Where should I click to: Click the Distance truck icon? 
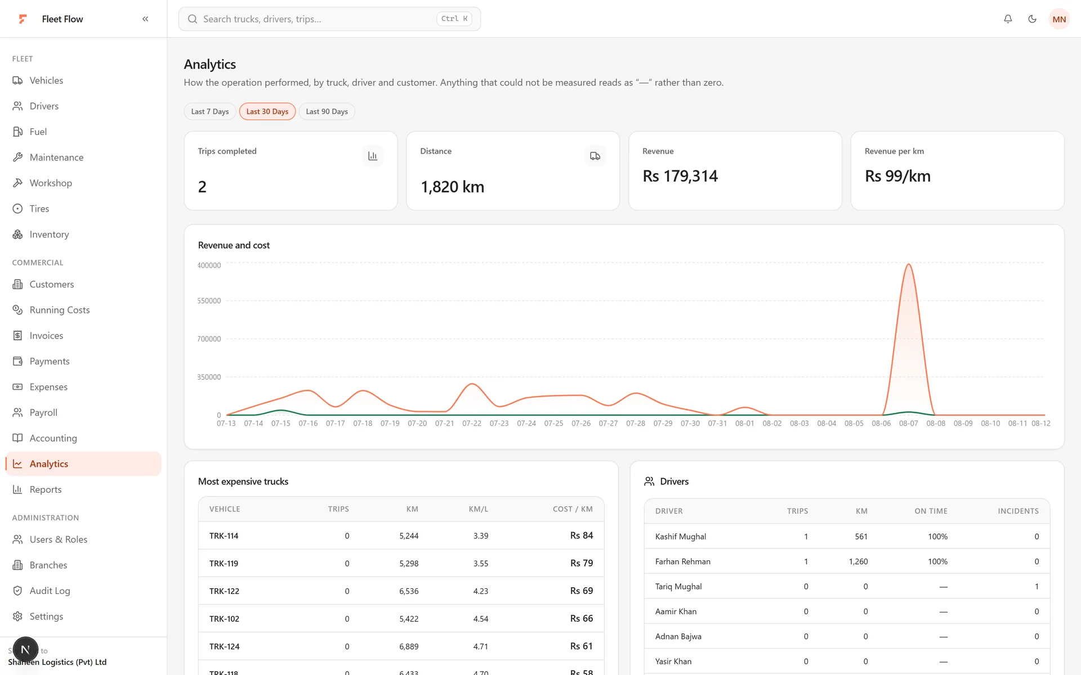[x=595, y=156]
